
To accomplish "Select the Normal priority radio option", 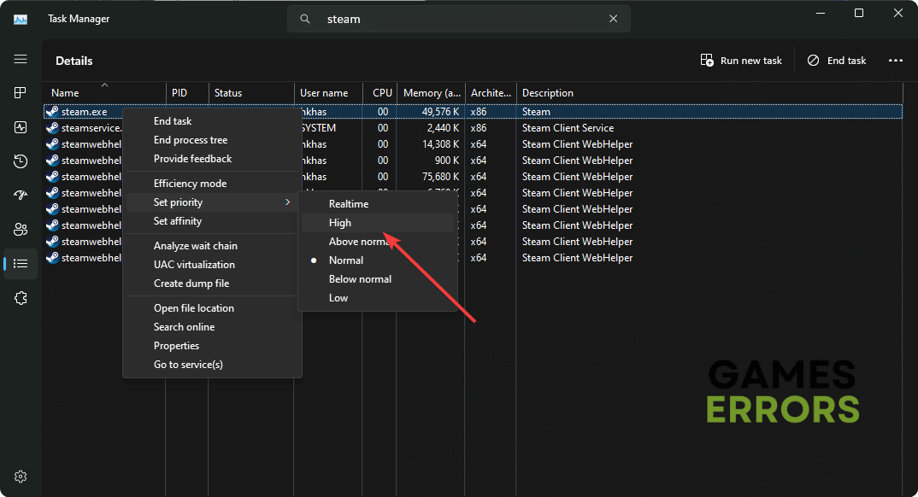I will tap(346, 260).
